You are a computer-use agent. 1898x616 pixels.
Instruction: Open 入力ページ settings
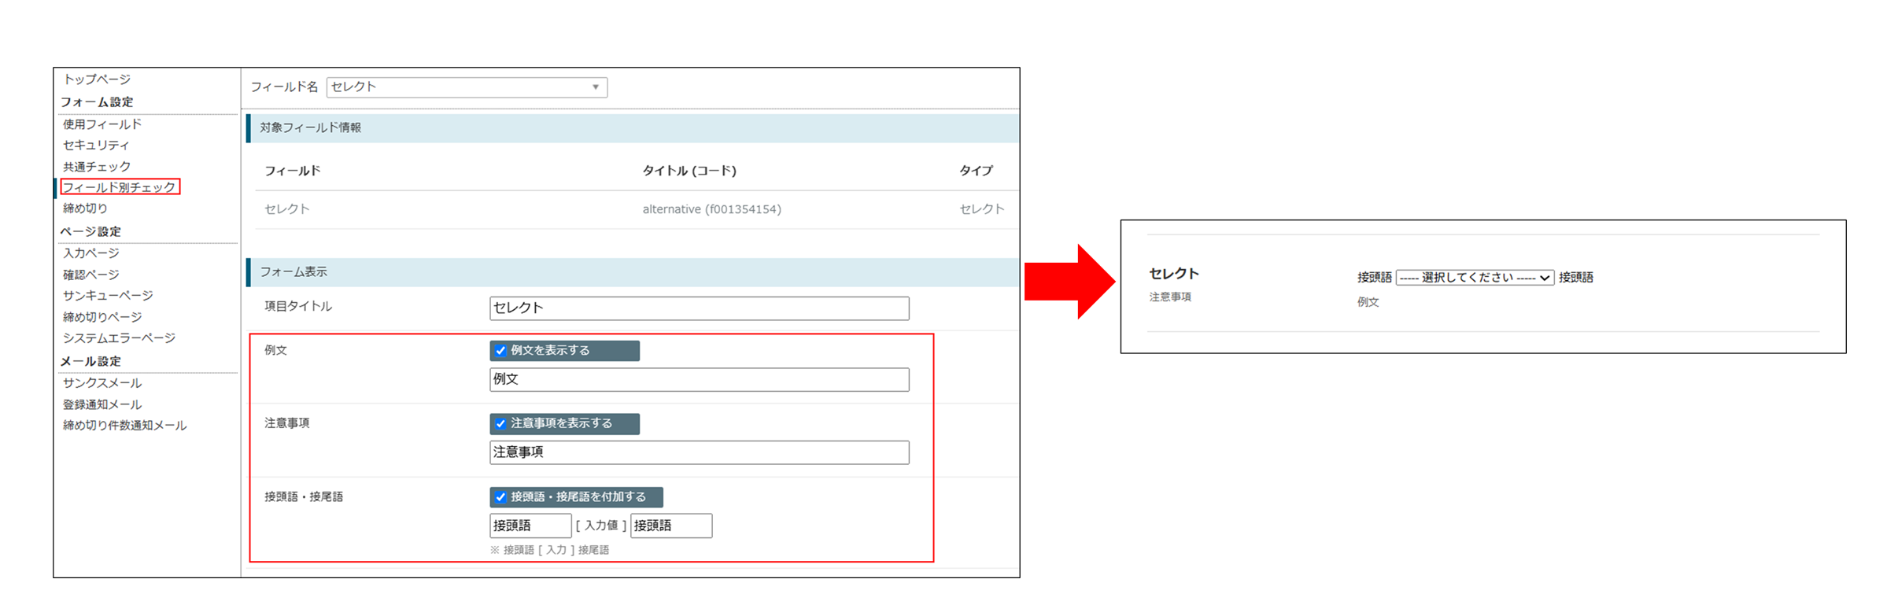(x=91, y=253)
